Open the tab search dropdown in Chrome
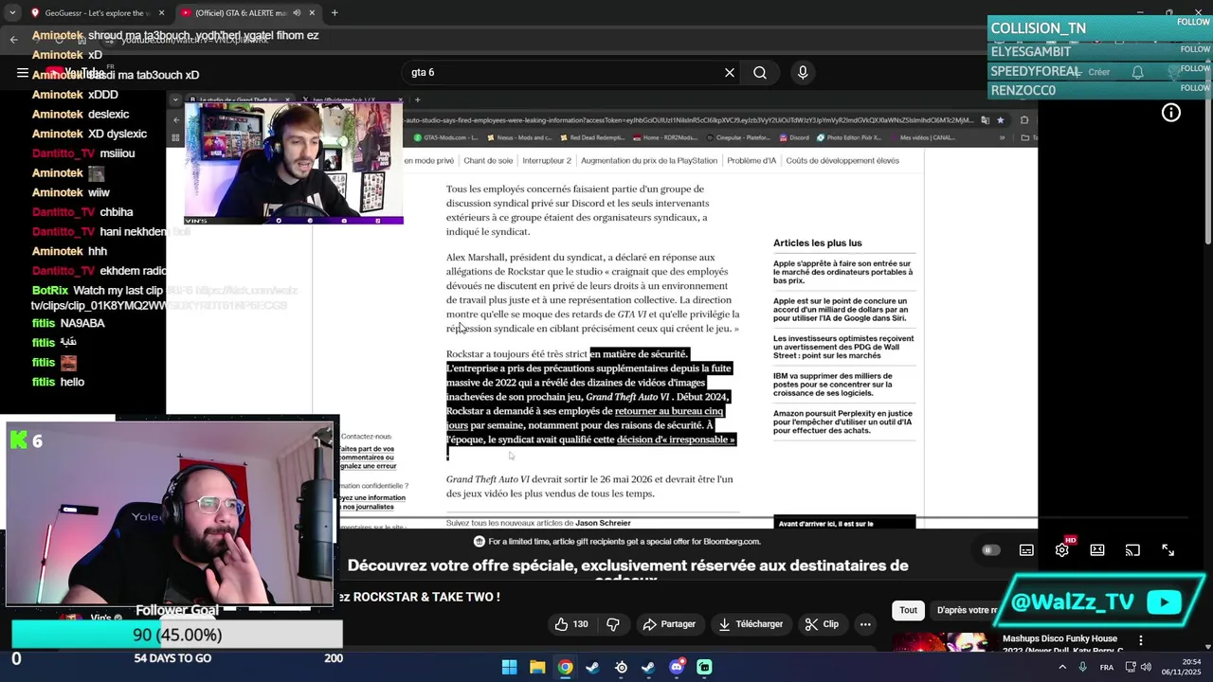 tap(13, 13)
